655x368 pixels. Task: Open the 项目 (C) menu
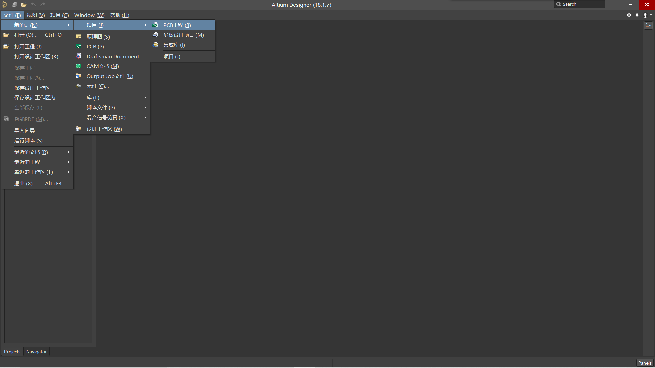pyautogui.click(x=60, y=15)
